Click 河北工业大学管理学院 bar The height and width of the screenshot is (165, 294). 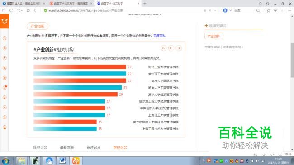(x=80, y=67)
